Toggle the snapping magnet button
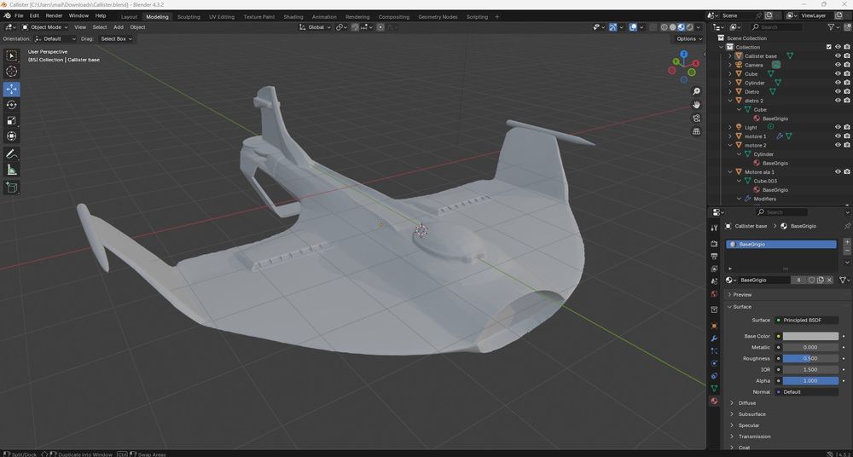The image size is (853, 457). (355, 27)
